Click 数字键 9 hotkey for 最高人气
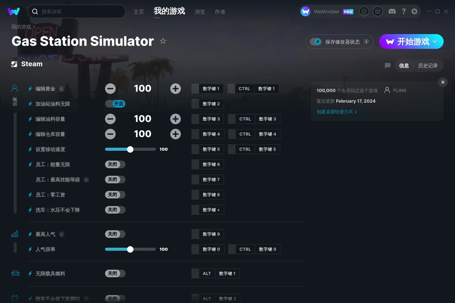Viewport: 455px width, 303px height. click(x=208, y=234)
